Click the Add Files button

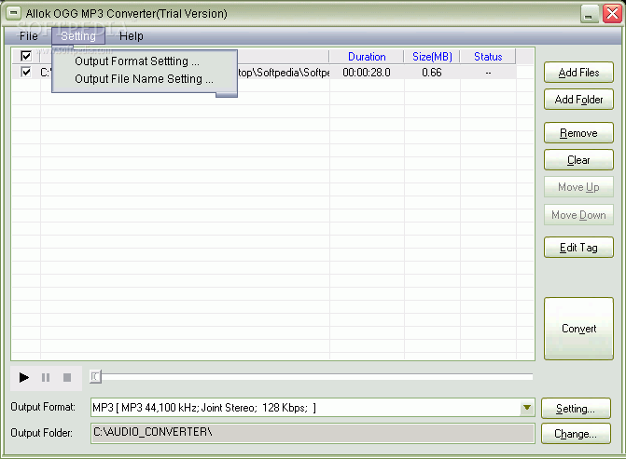point(578,73)
